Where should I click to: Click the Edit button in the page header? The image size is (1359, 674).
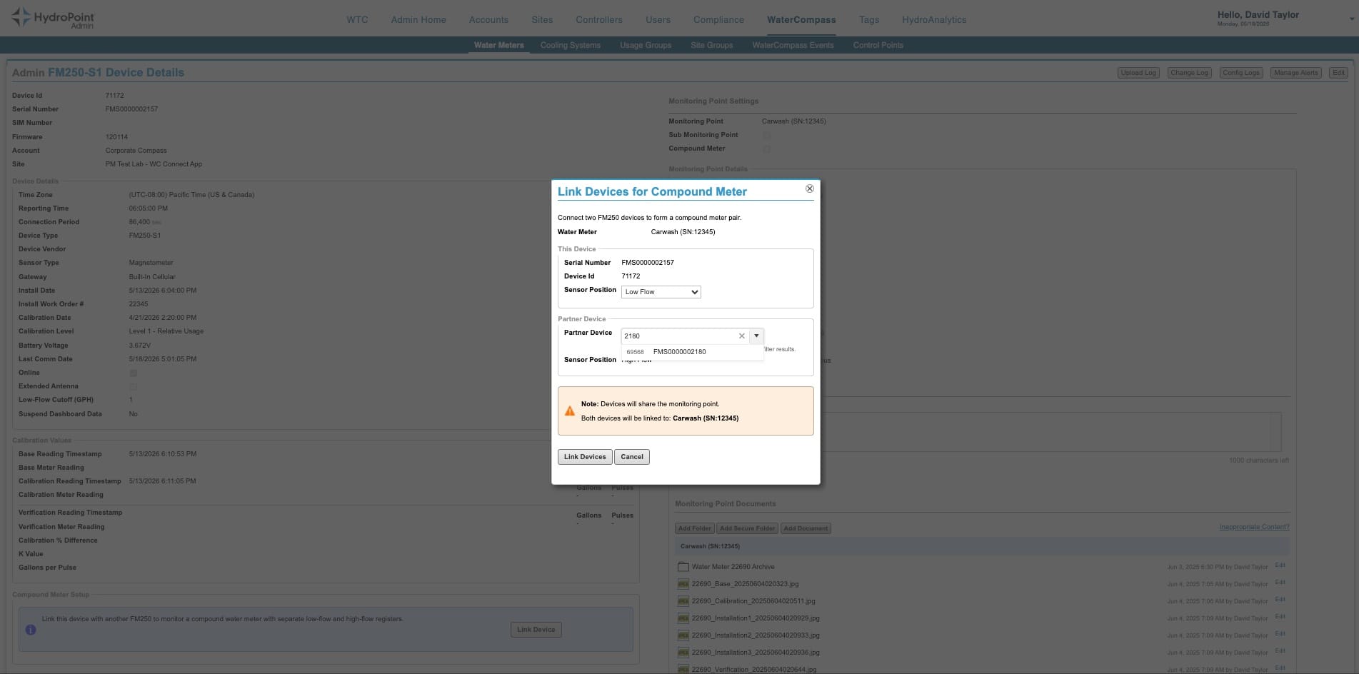tap(1338, 73)
